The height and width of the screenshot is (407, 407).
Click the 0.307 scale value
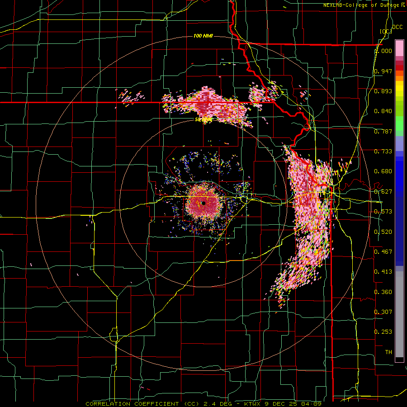pyautogui.click(x=383, y=312)
